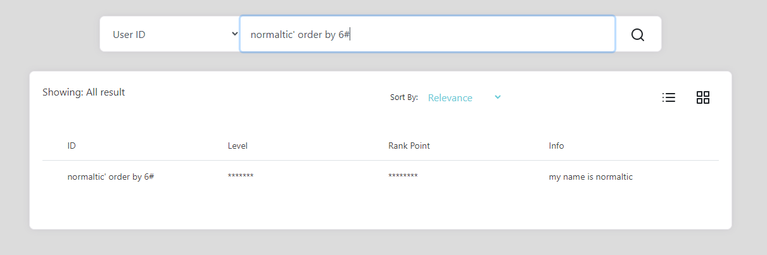Click the chevron beside Relevance
The width and height of the screenshot is (767, 255).
[498, 97]
